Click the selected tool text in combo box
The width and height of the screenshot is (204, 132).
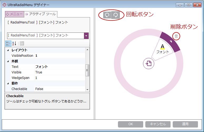pos(38,35)
